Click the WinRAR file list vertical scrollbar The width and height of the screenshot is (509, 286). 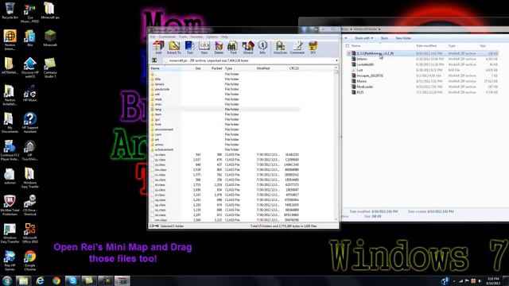click(336, 144)
